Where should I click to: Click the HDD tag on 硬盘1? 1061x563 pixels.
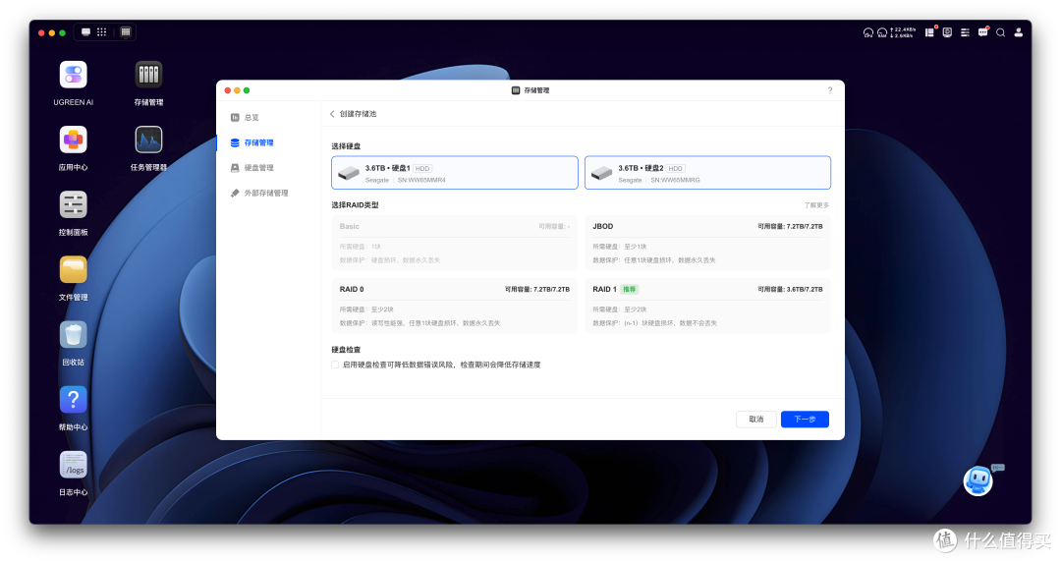tap(422, 168)
